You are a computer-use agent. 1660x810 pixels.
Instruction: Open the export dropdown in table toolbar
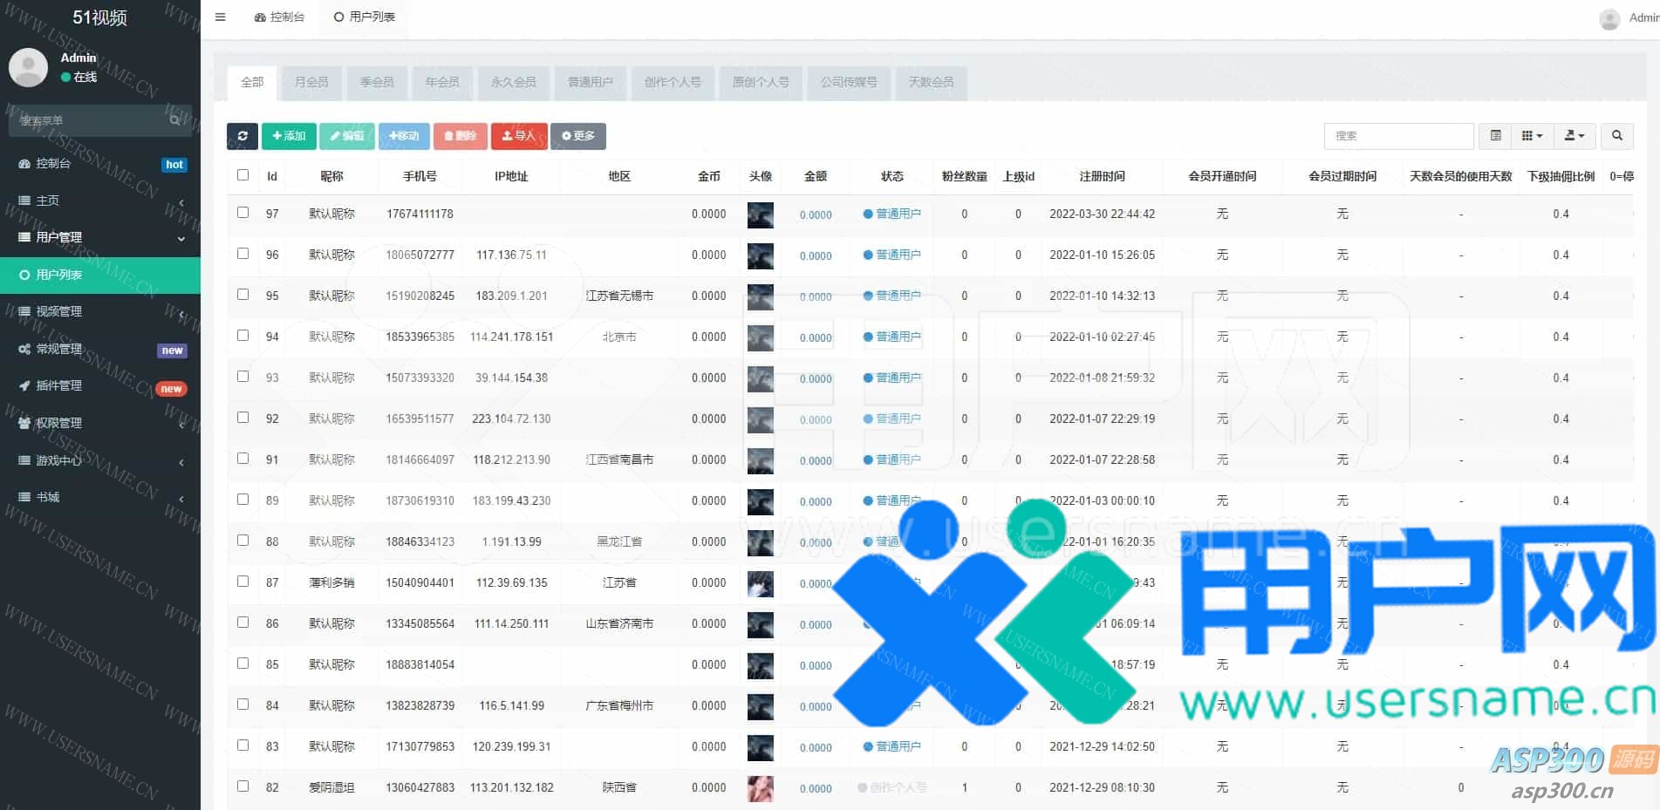pyautogui.click(x=1574, y=136)
